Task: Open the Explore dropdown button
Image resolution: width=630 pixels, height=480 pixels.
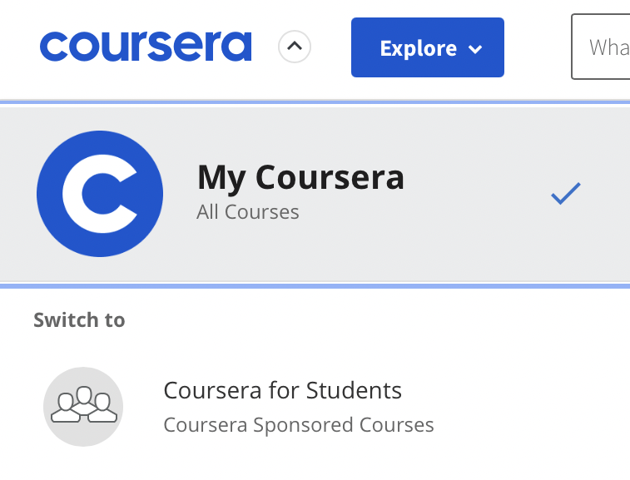Action: [427, 47]
